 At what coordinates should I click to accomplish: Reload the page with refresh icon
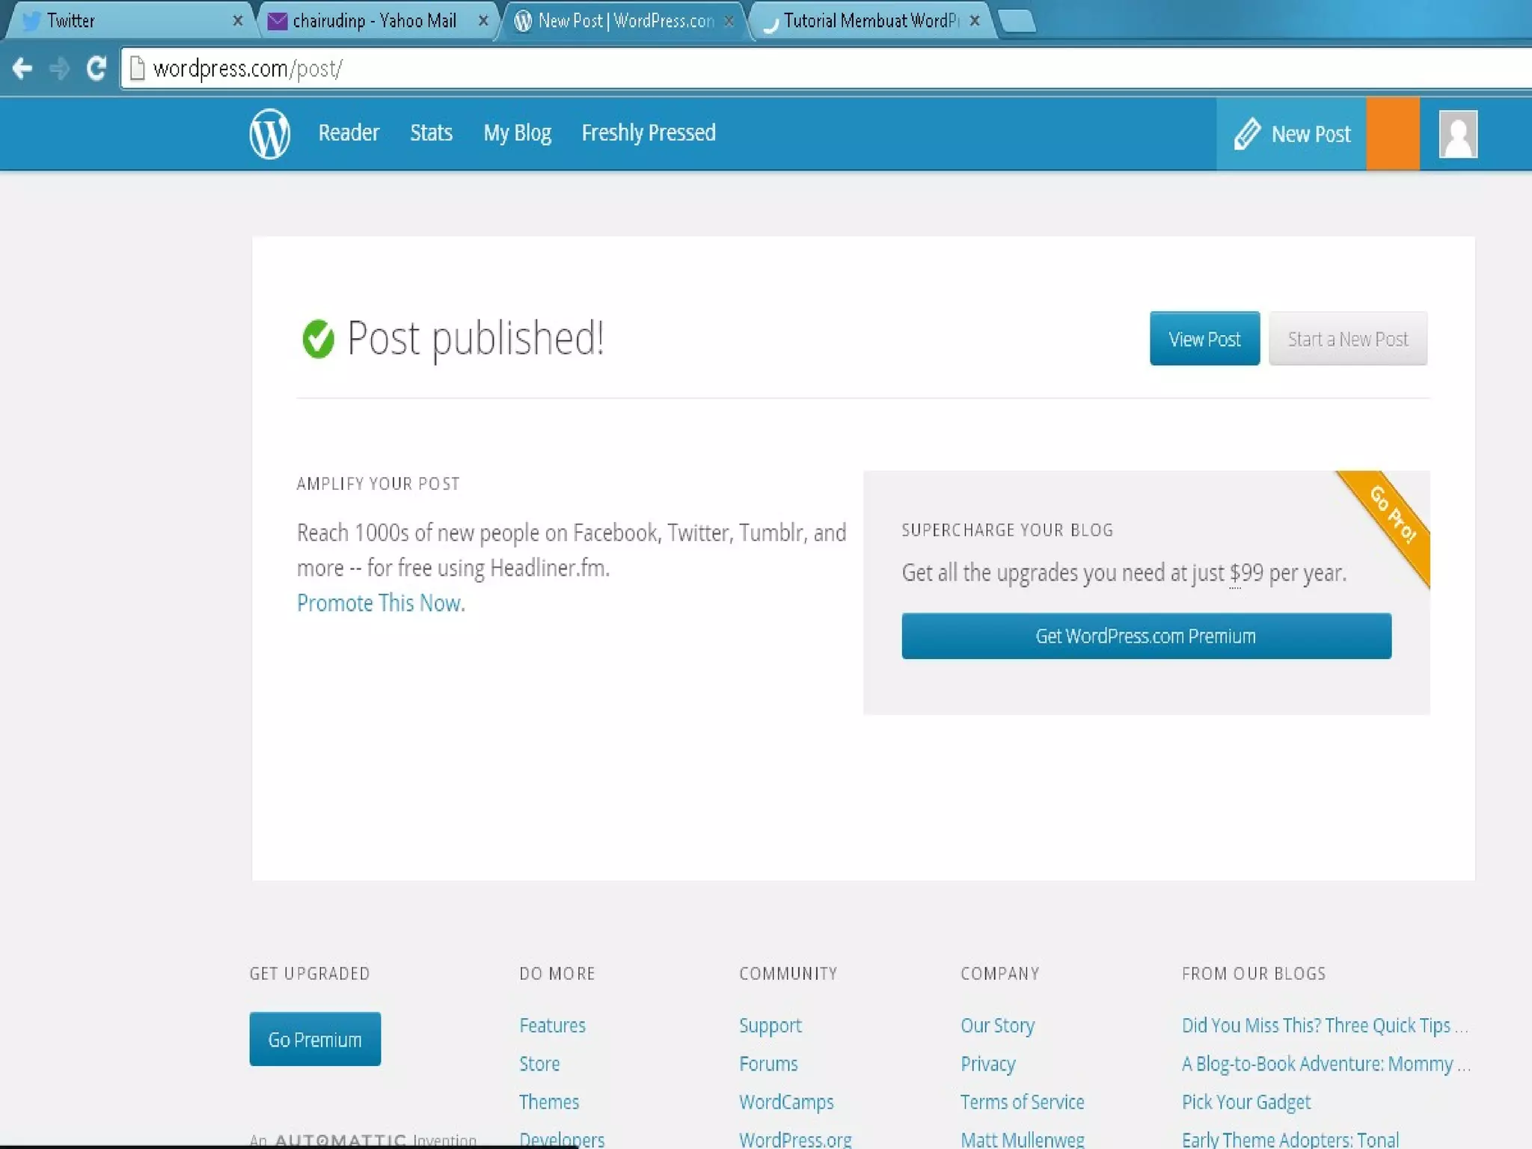point(96,69)
